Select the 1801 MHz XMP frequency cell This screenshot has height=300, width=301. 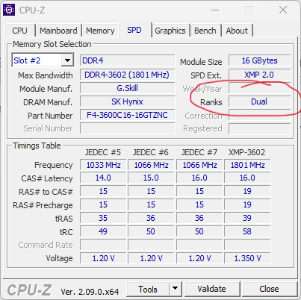point(247,165)
